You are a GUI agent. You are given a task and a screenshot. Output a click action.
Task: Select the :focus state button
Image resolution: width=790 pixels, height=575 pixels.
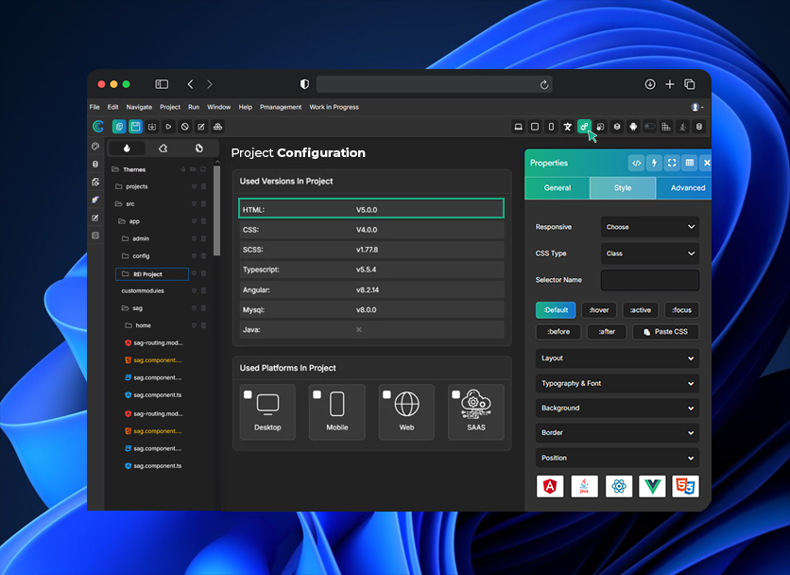(x=681, y=310)
